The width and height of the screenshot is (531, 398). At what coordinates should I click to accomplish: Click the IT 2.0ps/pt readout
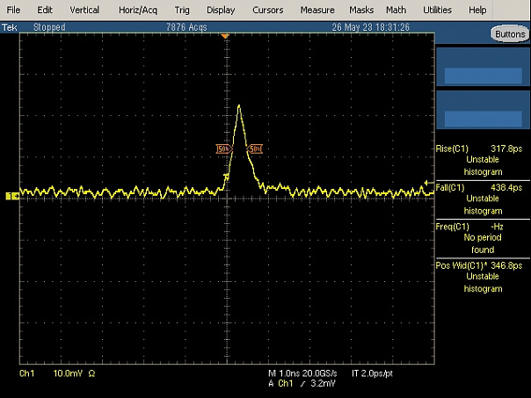tap(372, 373)
